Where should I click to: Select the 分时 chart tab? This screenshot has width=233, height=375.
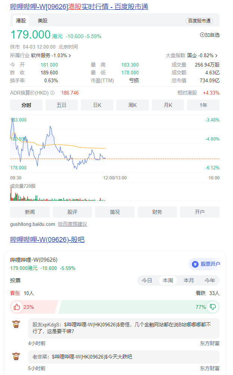tap(26, 105)
